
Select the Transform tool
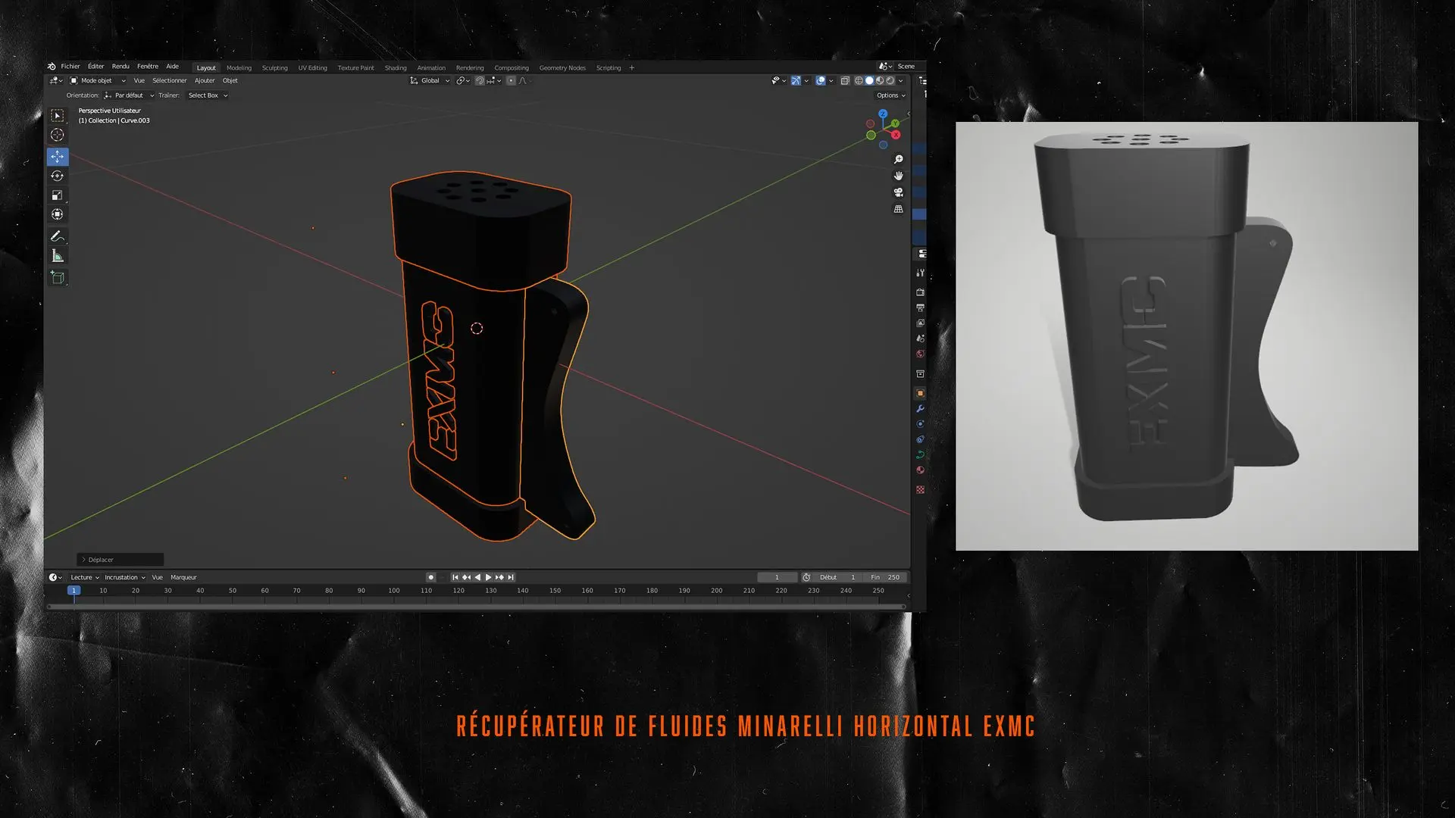coord(58,214)
